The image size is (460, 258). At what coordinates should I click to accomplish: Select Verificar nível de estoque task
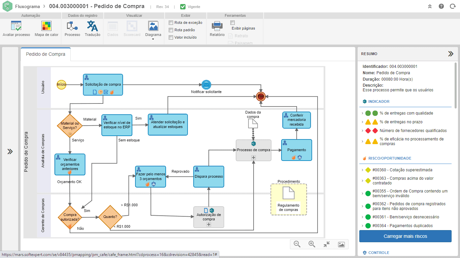[117, 125]
